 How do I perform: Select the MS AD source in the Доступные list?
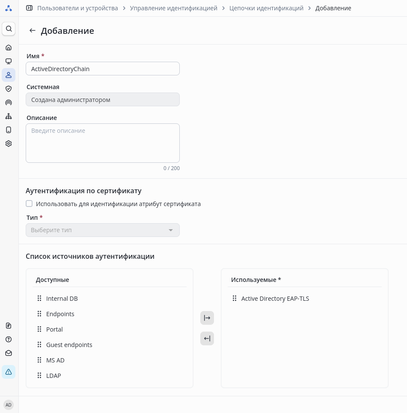55,360
